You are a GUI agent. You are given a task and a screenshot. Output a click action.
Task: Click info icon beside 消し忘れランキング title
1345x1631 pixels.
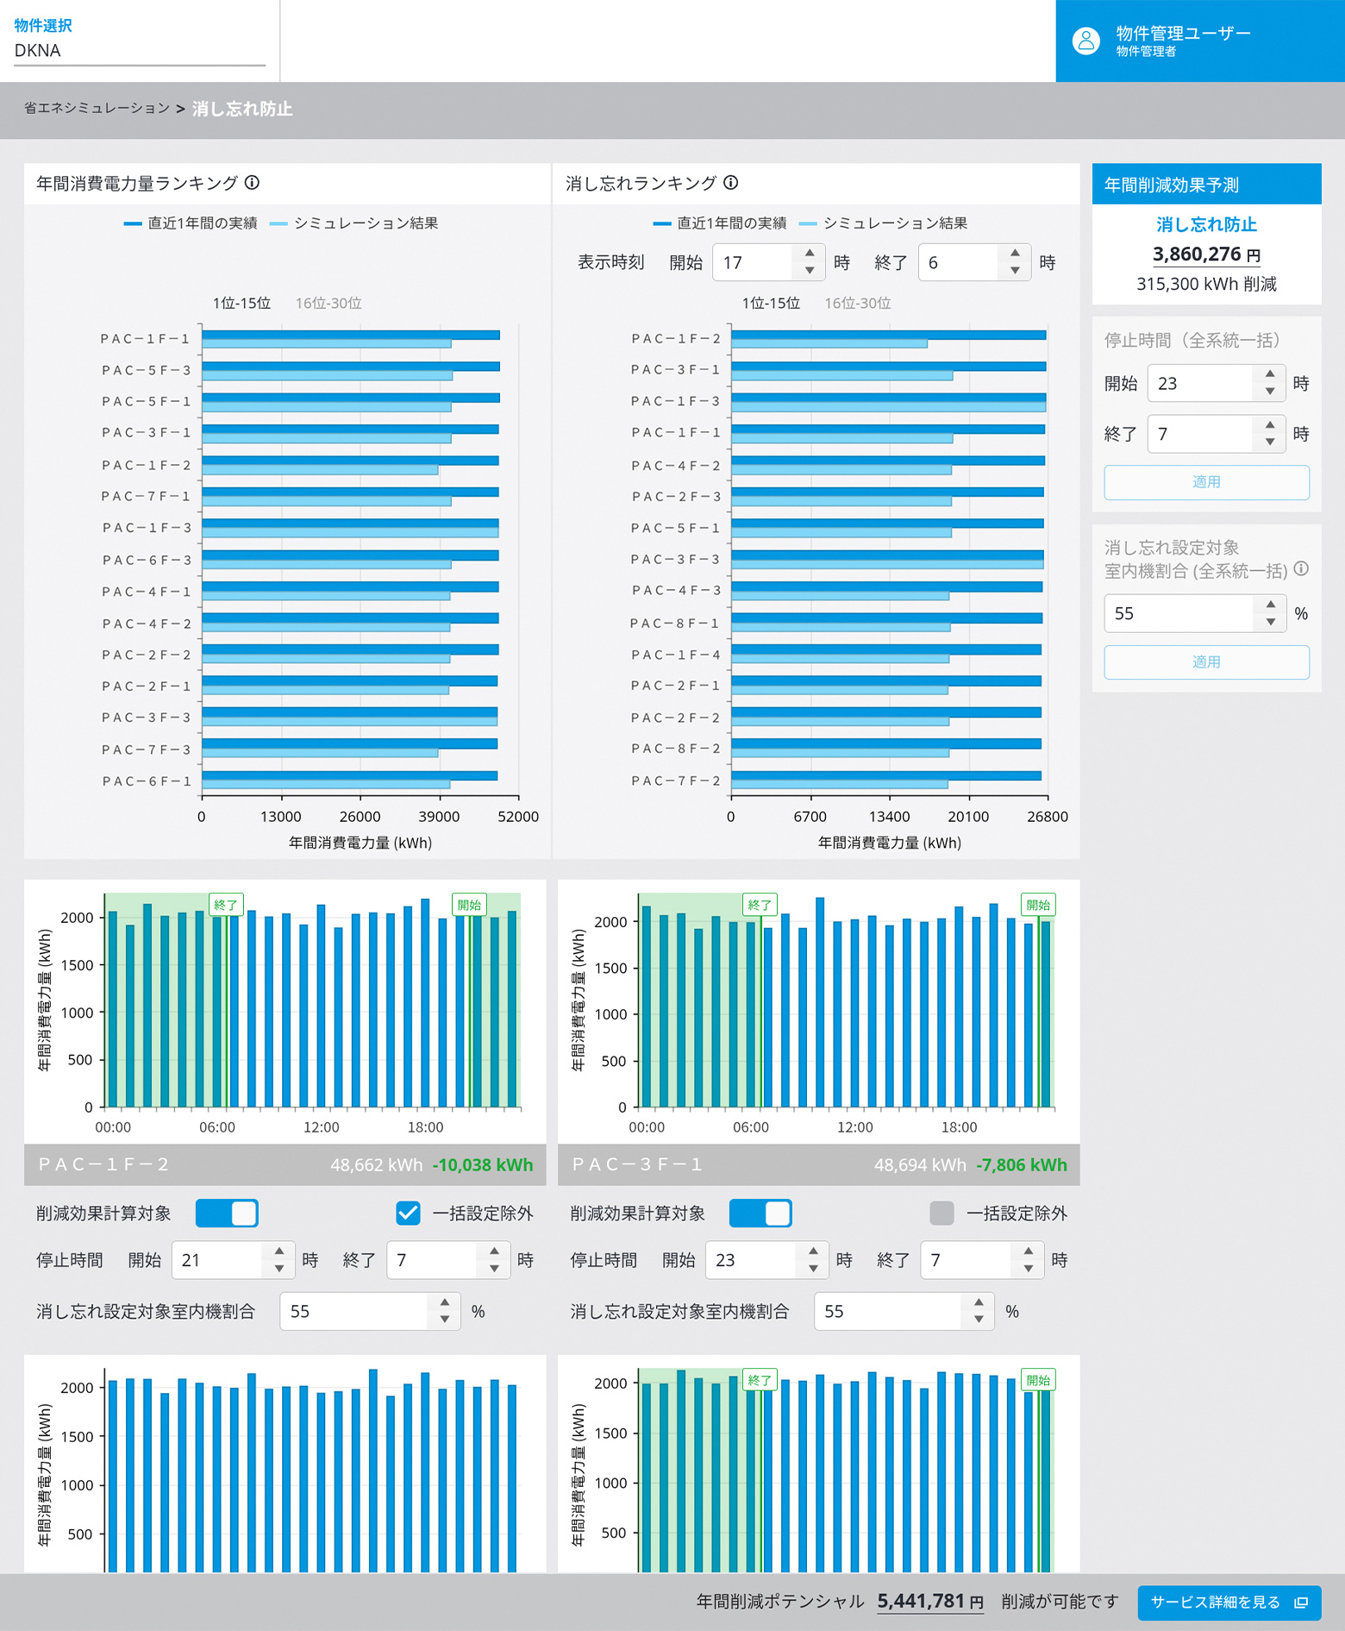731,183
